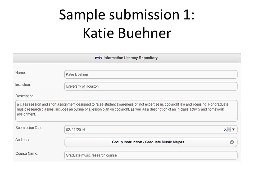Click the Course Name: label
254x190 pixels.
click(x=27, y=154)
